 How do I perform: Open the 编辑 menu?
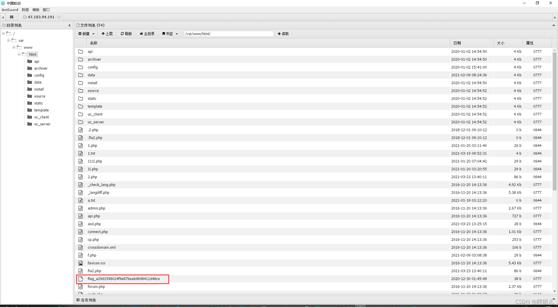click(36, 10)
